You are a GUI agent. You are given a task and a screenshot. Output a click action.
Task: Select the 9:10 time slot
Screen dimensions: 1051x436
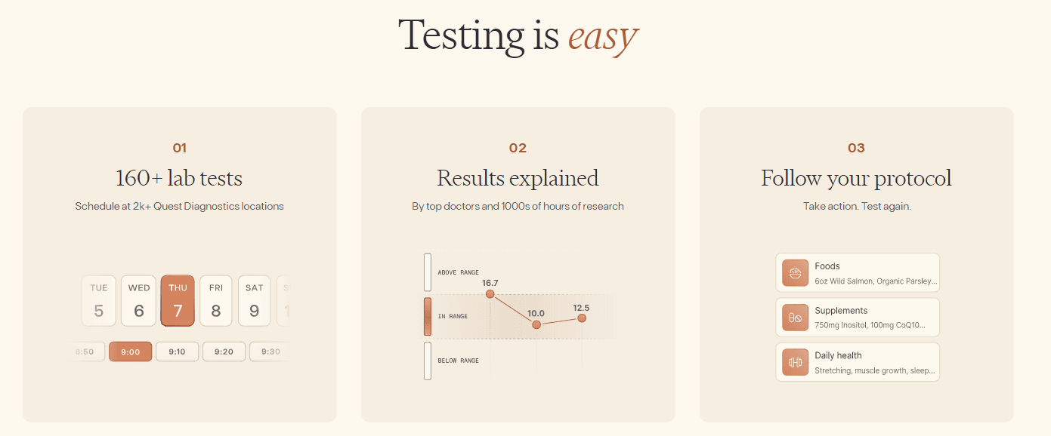point(177,352)
